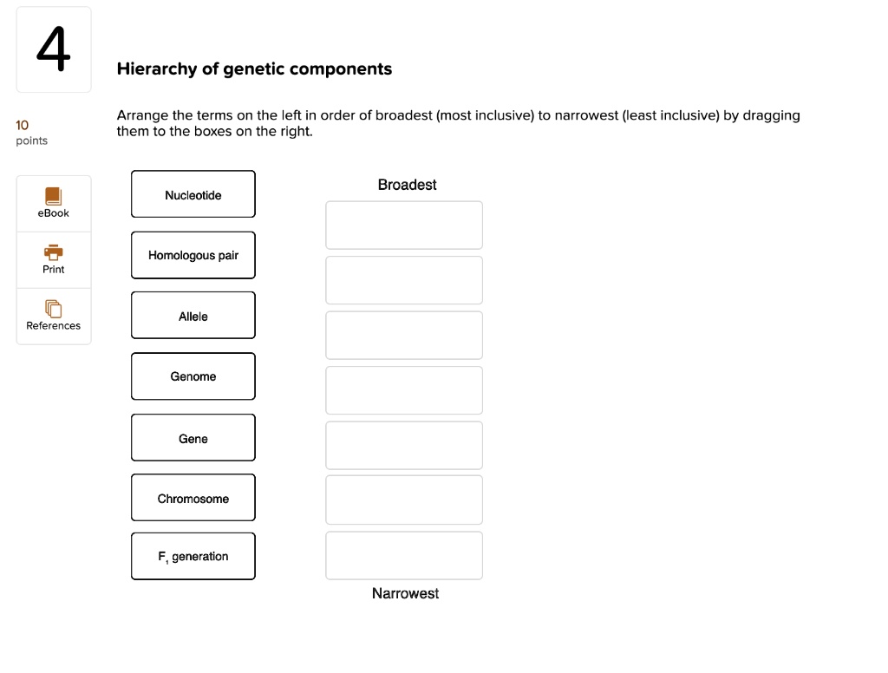Click the Allele term box
Viewport: 888px width, 673px height.
point(193,316)
